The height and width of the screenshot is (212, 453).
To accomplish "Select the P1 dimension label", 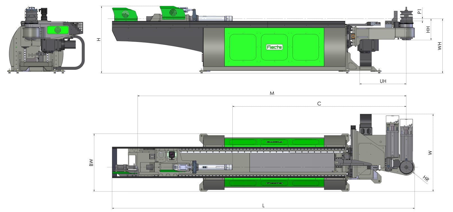I will click(x=419, y=12).
